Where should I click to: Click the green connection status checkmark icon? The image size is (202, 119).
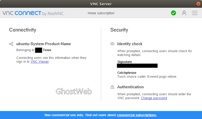[174, 13]
